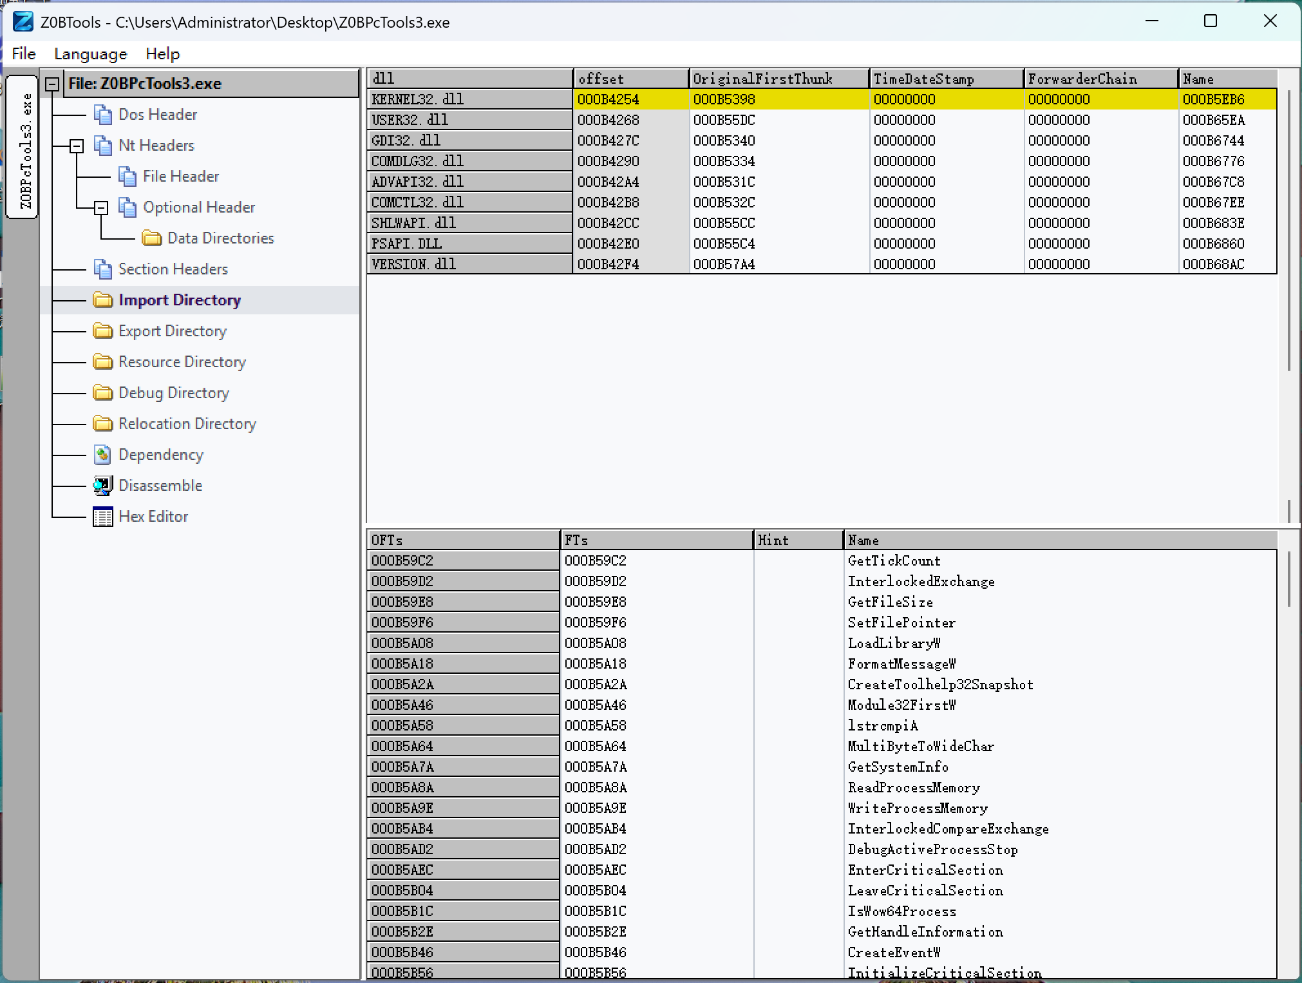Open the Help menu
Screen dimensions: 1302x983
click(162, 54)
